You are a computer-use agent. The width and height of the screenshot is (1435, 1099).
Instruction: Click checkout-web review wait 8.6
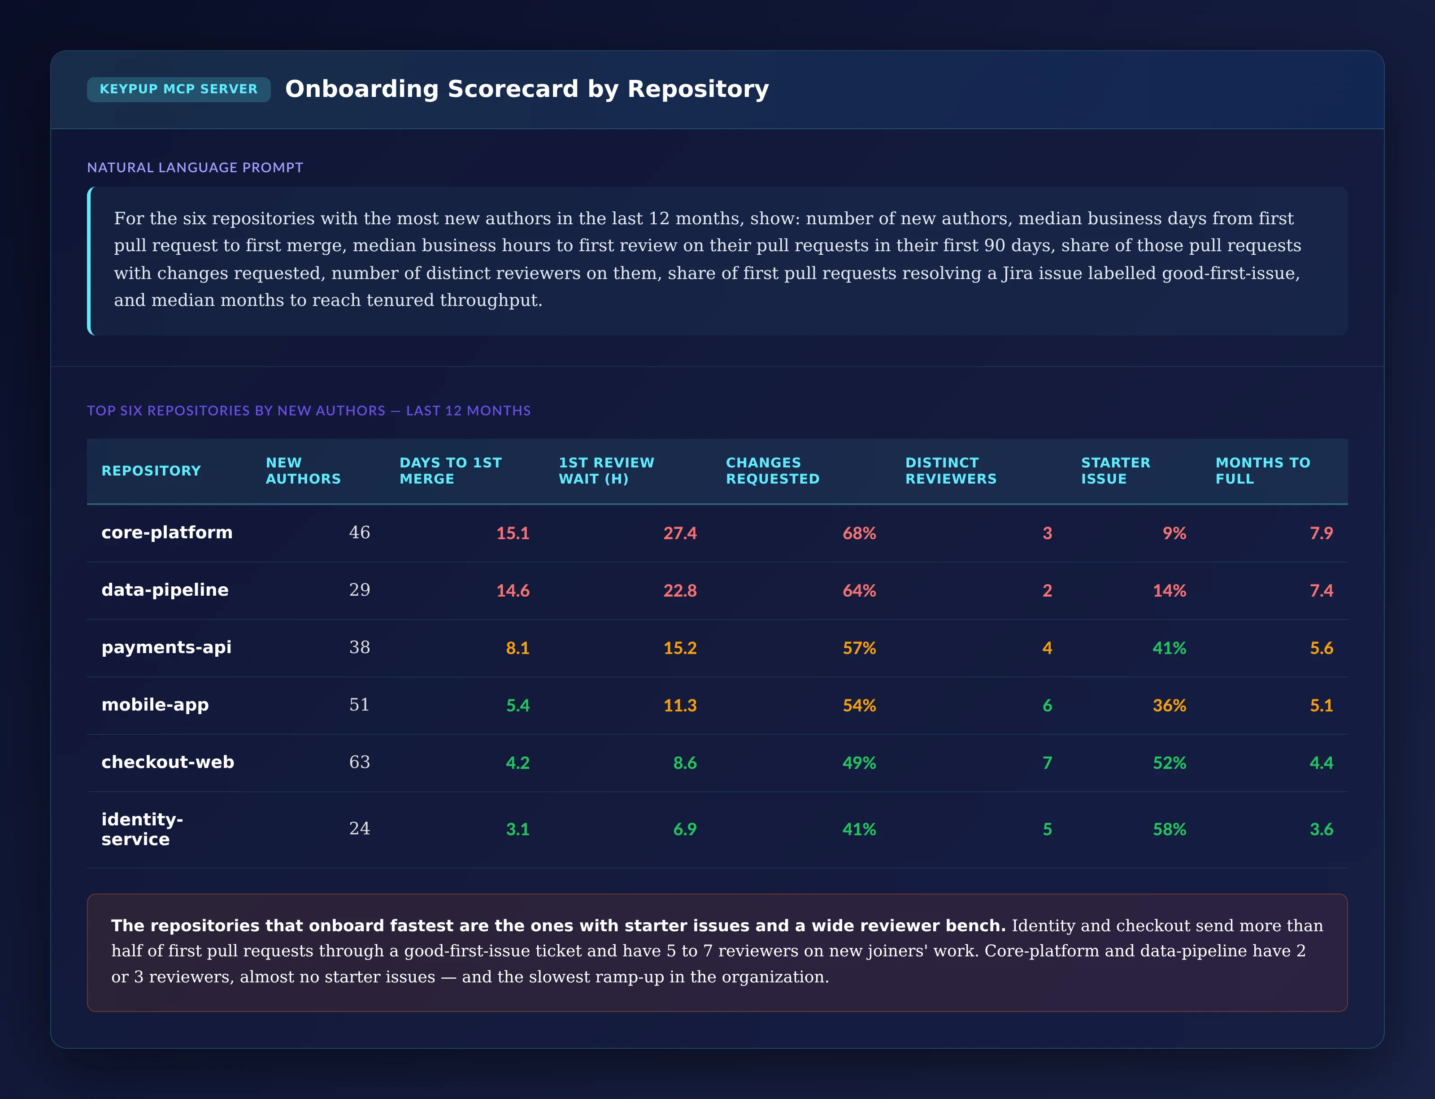pos(685,763)
